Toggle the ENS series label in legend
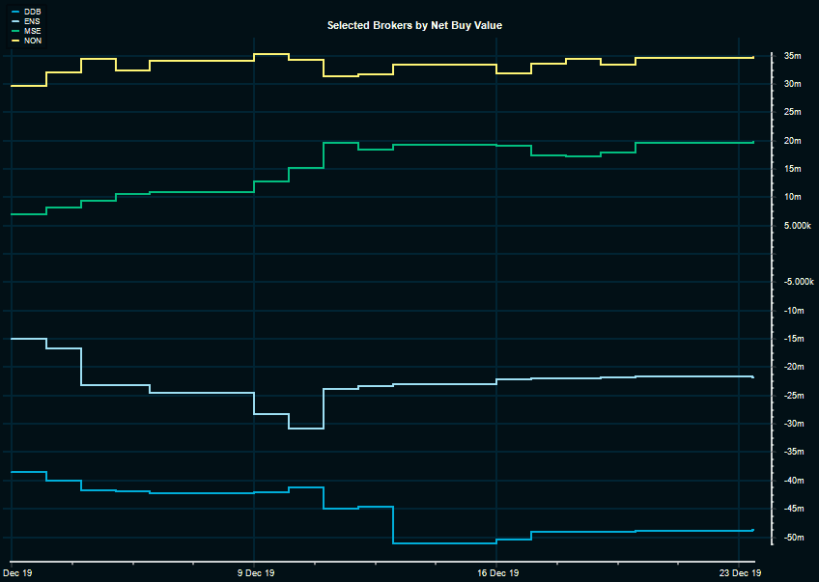Viewport: 819px width, 582px height. [x=32, y=20]
